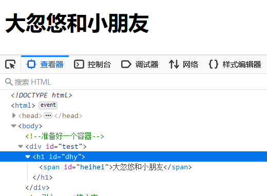
Task: Open the 网络 network tab
Action: 183,65
